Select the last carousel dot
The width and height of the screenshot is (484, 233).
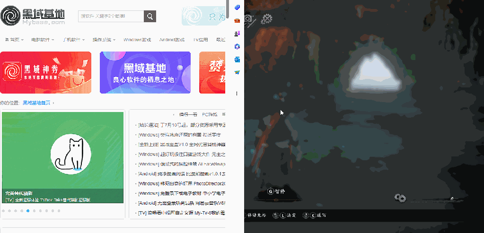coord(59,211)
